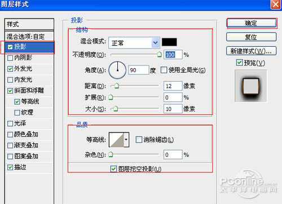Uncheck the 投影 drop shadow checkbox
Screen dimensions: 282x204
point(10,47)
